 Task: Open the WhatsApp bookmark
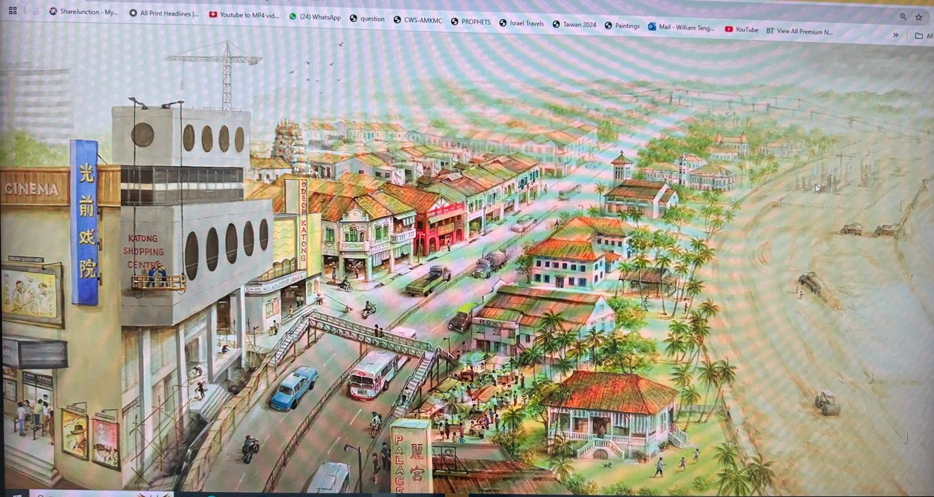tap(315, 17)
